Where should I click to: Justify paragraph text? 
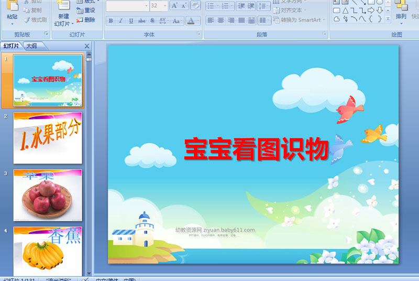coord(241,20)
